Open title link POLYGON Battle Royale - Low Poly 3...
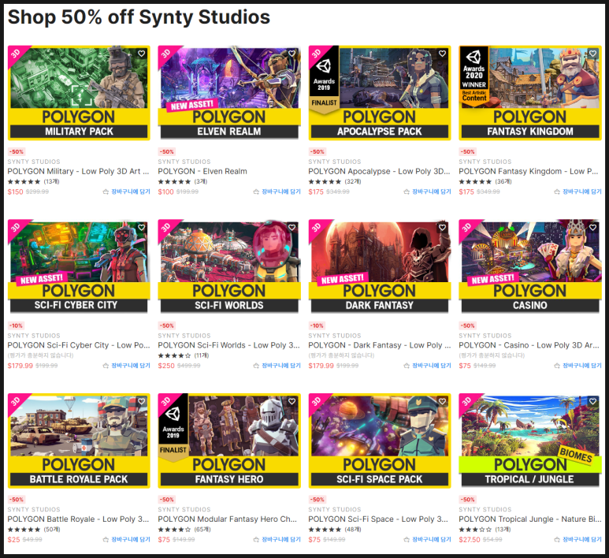 78,519
